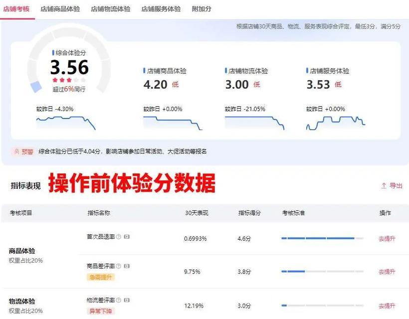Click the 预警 warning icon
This screenshot has height=319, width=409.
click(x=17, y=152)
